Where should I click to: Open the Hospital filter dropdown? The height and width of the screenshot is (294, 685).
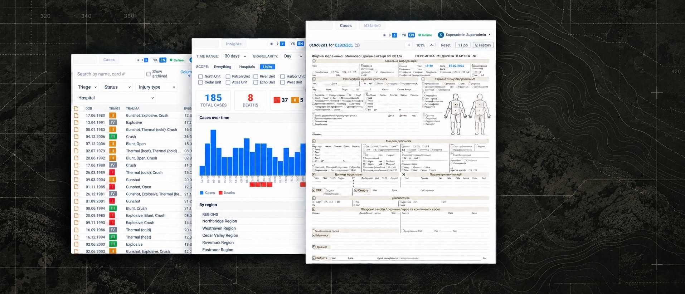115,98
